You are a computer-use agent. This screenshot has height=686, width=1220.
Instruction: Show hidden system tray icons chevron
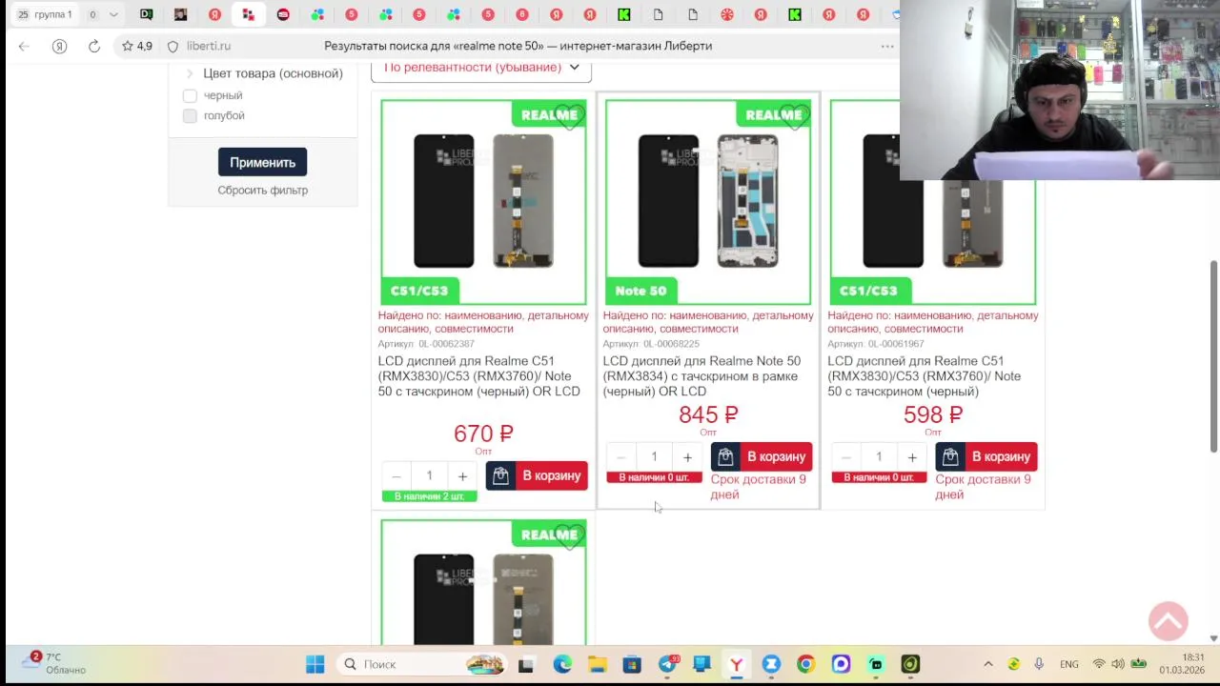pyautogui.click(x=988, y=664)
